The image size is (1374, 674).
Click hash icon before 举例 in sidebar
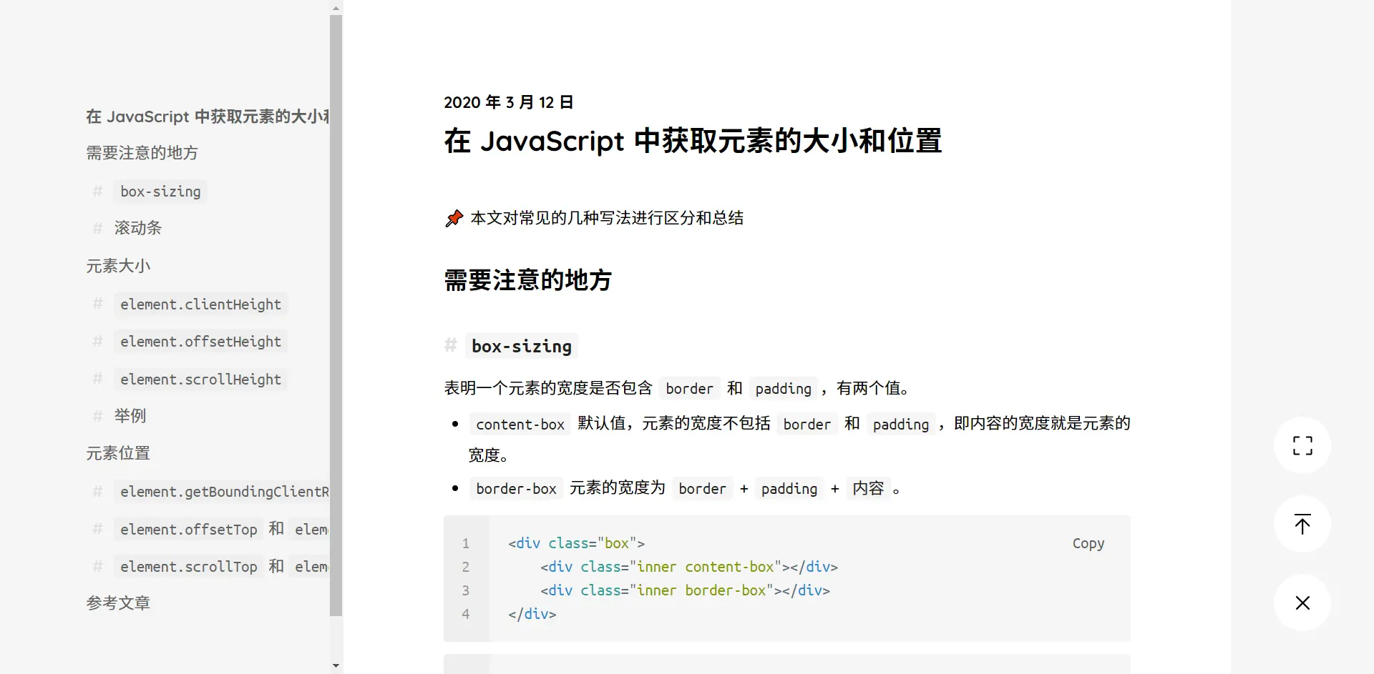98,416
